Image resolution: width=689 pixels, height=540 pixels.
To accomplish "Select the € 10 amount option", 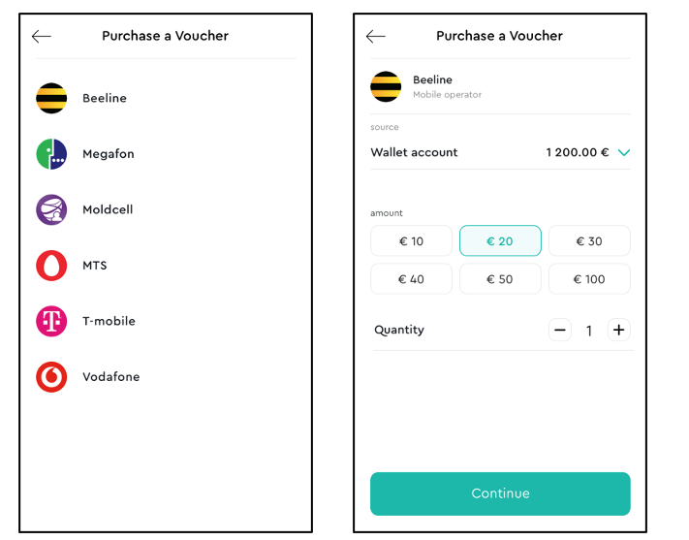I will tap(411, 241).
